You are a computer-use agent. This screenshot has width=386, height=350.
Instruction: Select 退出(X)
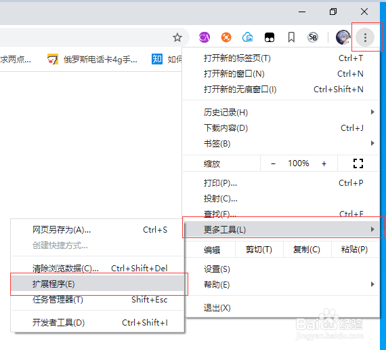coord(282,308)
